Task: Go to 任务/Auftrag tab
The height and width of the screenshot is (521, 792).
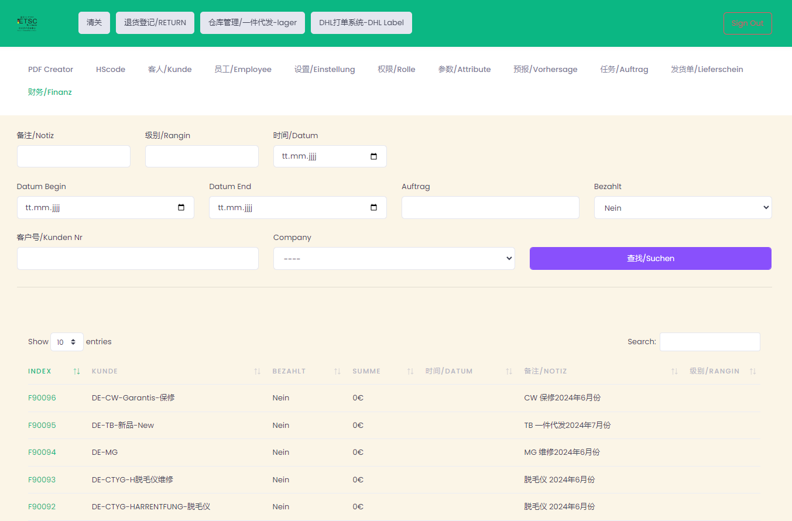Action: tap(624, 69)
